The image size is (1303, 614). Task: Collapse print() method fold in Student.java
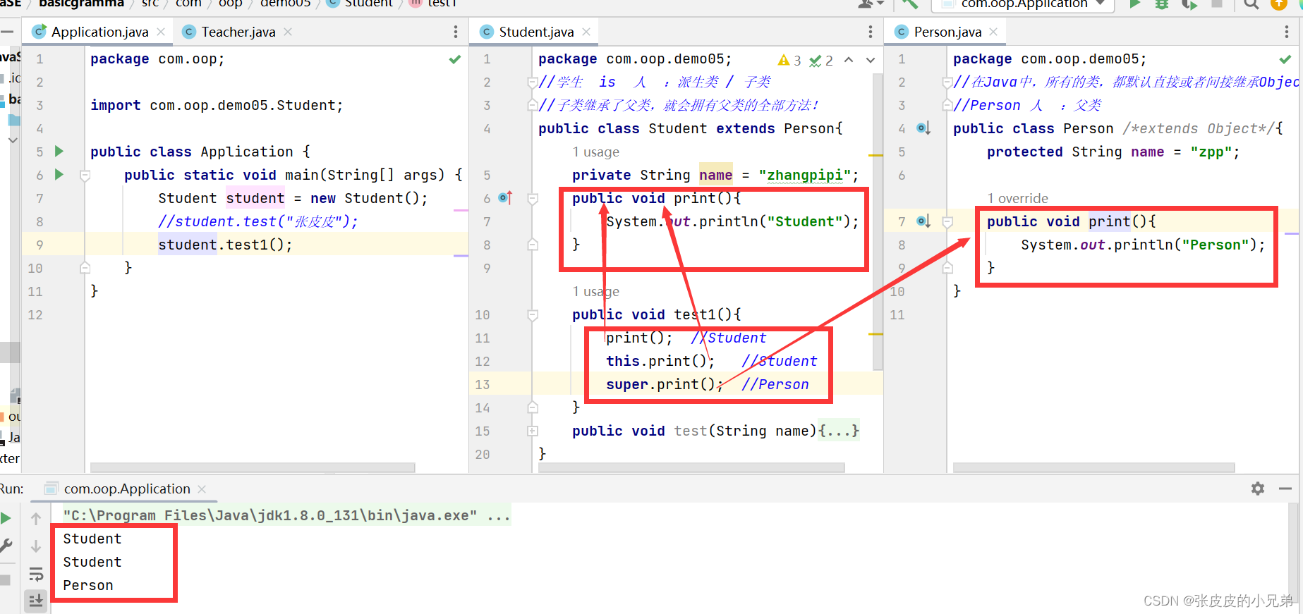coord(533,199)
